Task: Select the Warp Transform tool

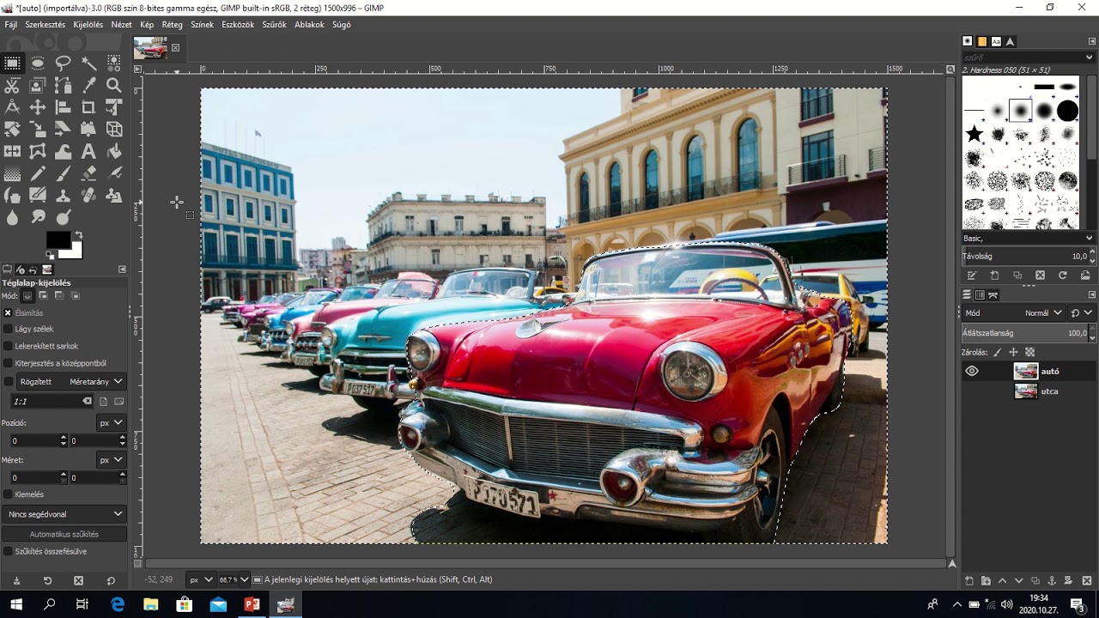Action: click(x=63, y=152)
